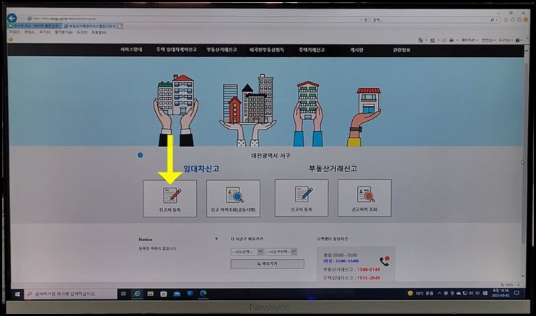
Task: Click the 부동산거래신고 section heading
Action: [x=333, y=168]
